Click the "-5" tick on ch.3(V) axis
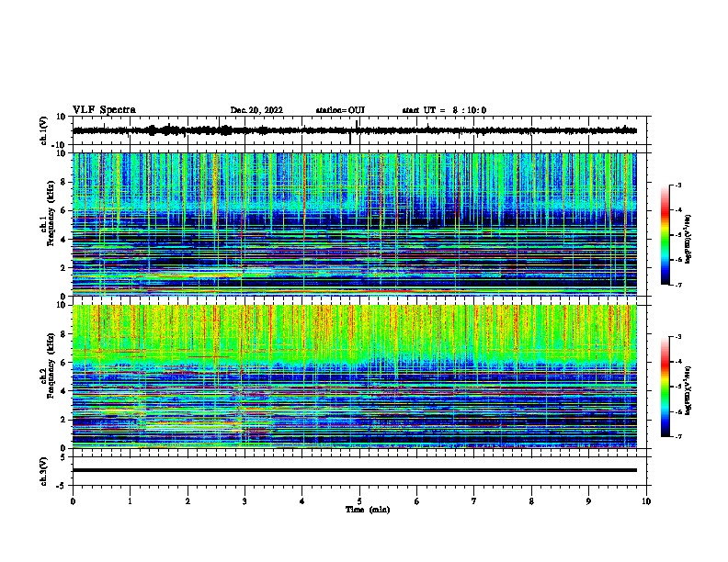Image resolution: width=728 pixels, height=562 pixels. pyautogui.click(x=63, y=485)
